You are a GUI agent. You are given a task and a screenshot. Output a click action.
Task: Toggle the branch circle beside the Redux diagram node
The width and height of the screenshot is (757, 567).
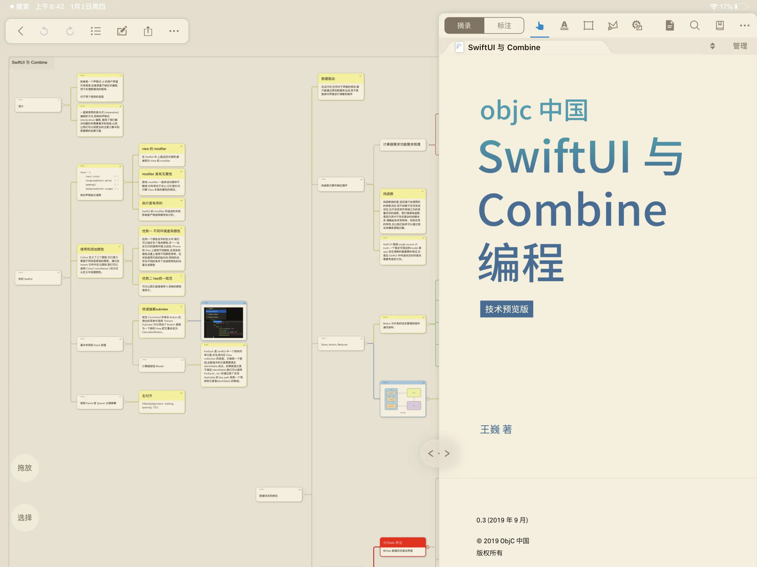[428, 399]
